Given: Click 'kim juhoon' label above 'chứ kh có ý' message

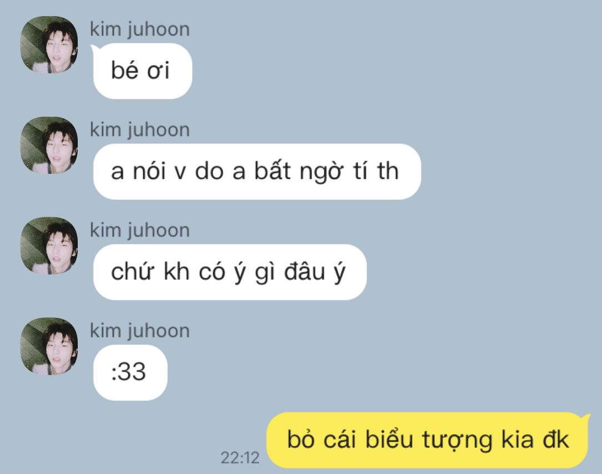Looking at the screenshot, I should (x=140, y=231).
